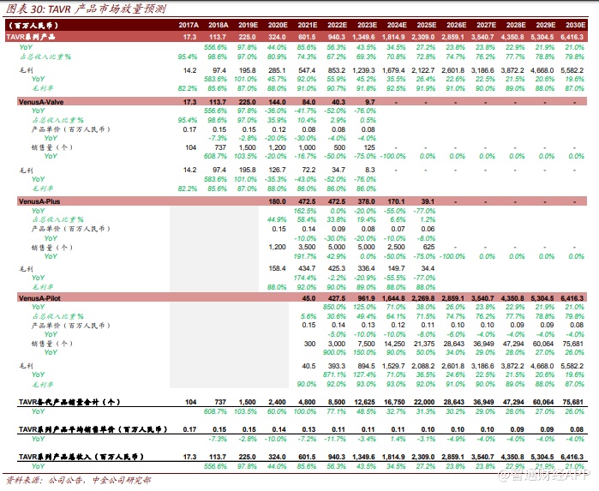Click the TAVR各代产品销量合计(个) row label
The width and height of the screenshot is (599, 491).
pyautogui.click(x=69, y=402)
